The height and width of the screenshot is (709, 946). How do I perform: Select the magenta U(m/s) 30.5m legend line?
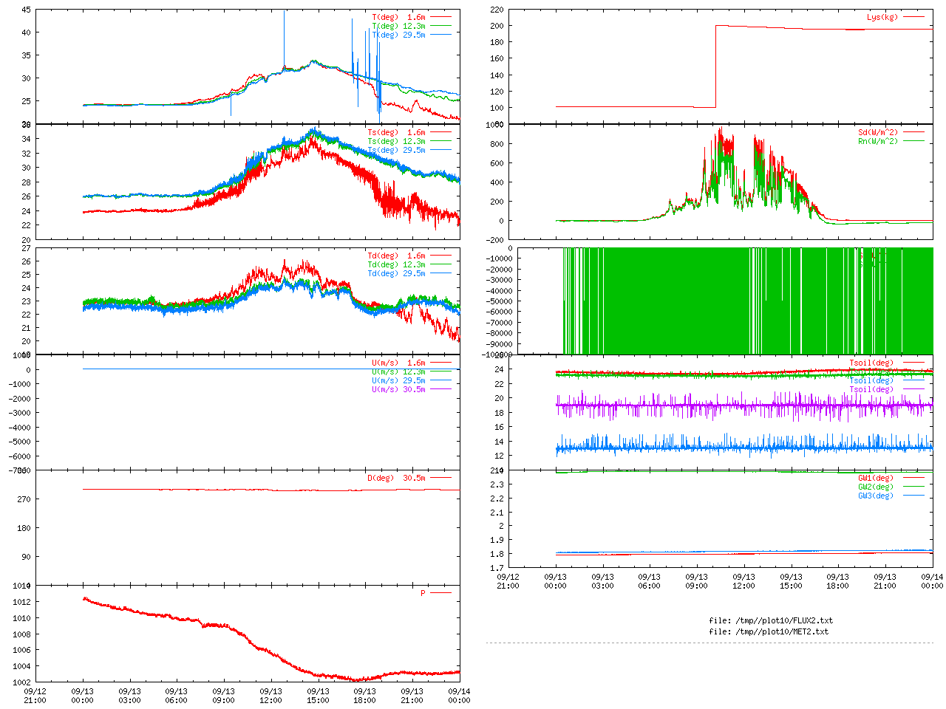tap(440, 389)
